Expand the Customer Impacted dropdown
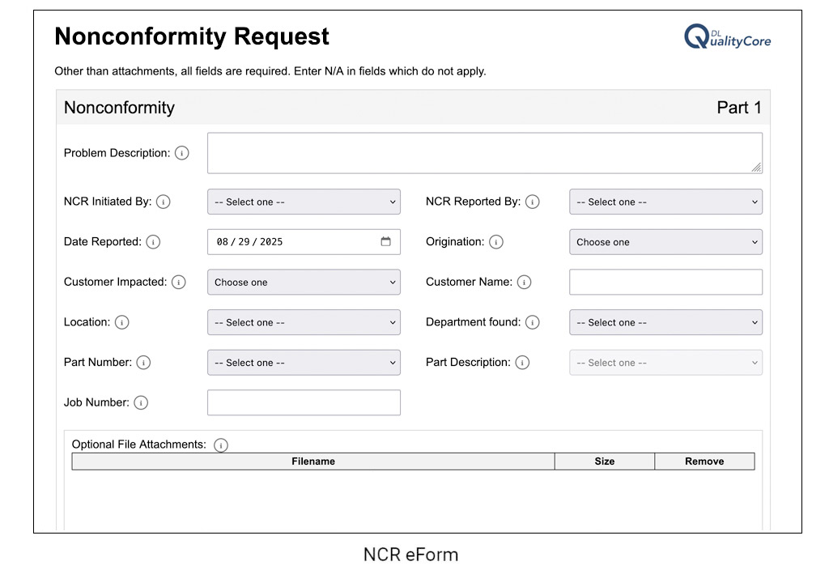Screen dimensions: 829x574 304,283
